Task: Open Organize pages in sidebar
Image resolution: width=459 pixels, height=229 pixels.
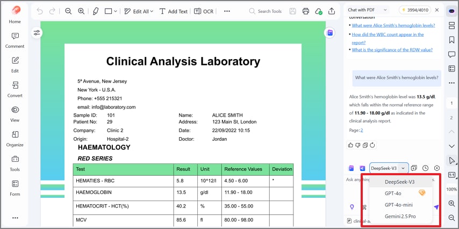Action: point(15,139)
